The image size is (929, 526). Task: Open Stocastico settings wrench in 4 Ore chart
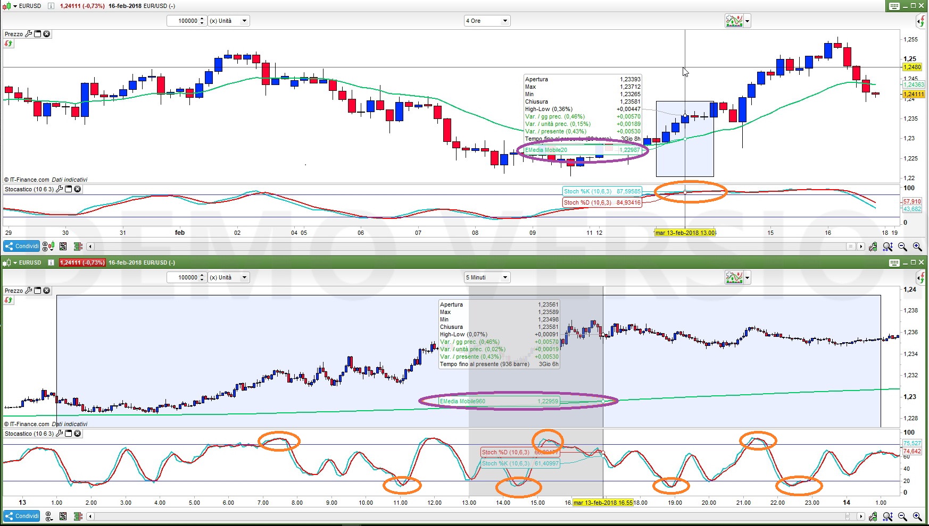point(60,189)
